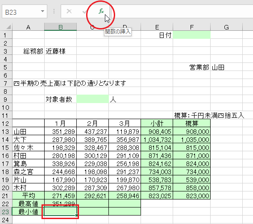Click the 森之宮 name cell
This screenshot has height=224, width=253.
[x=28, y=171]
